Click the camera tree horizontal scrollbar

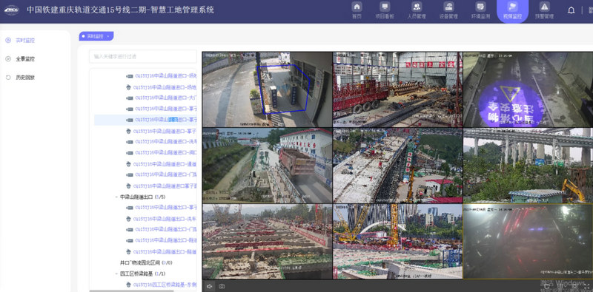132,291
